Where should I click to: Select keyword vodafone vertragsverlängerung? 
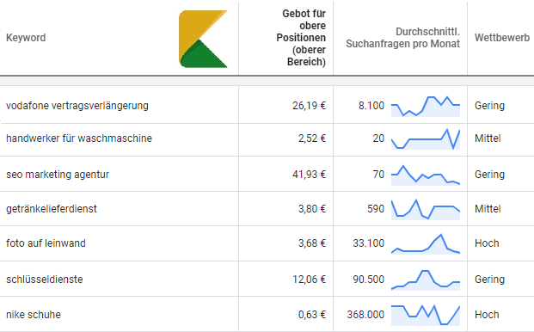77,106
